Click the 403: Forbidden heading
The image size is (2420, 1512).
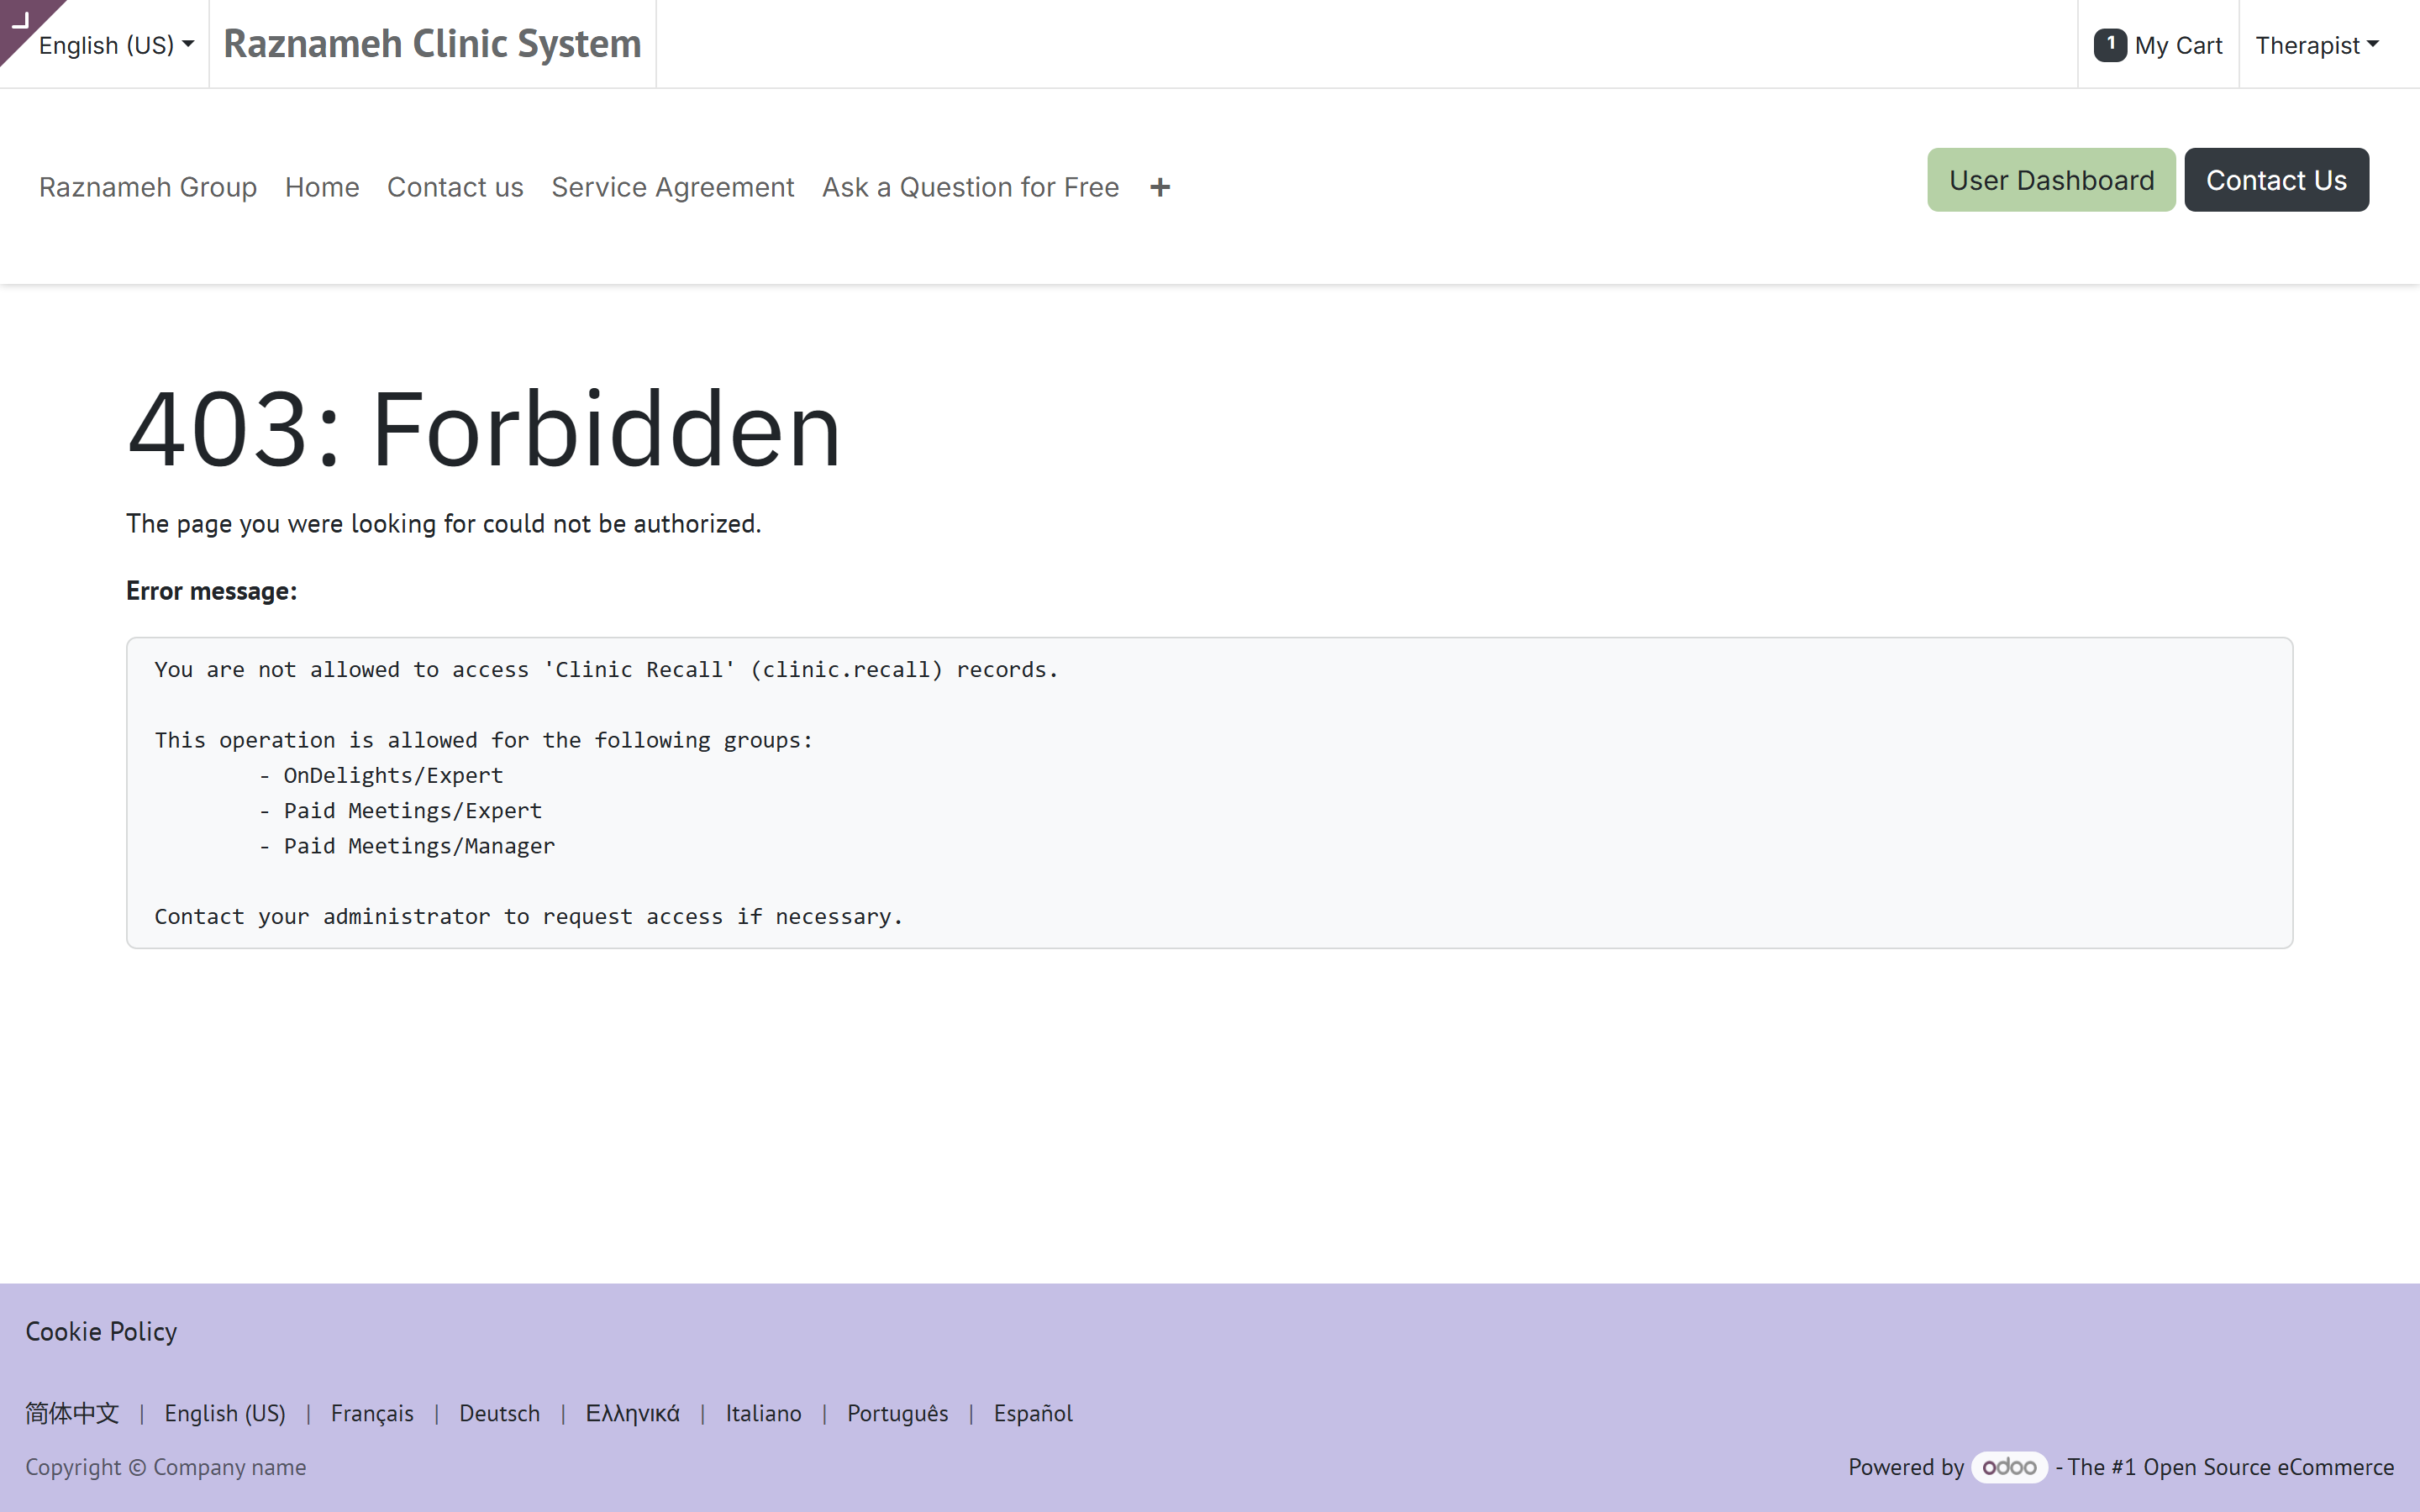click(484, 429)
